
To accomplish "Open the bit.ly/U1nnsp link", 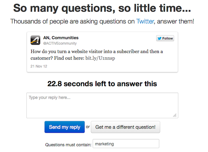I will tap(100, 58).
